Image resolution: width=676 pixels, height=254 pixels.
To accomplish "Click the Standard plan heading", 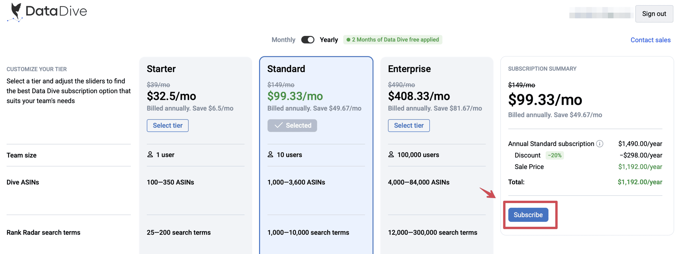I will (x=286, y=69).
